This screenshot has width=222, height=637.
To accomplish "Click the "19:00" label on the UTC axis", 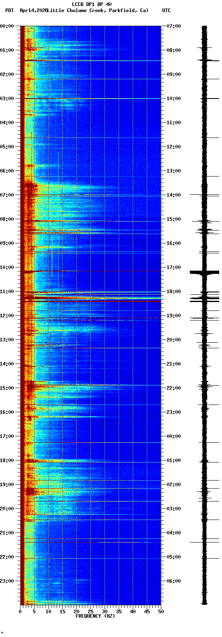I will coord(174,316).
